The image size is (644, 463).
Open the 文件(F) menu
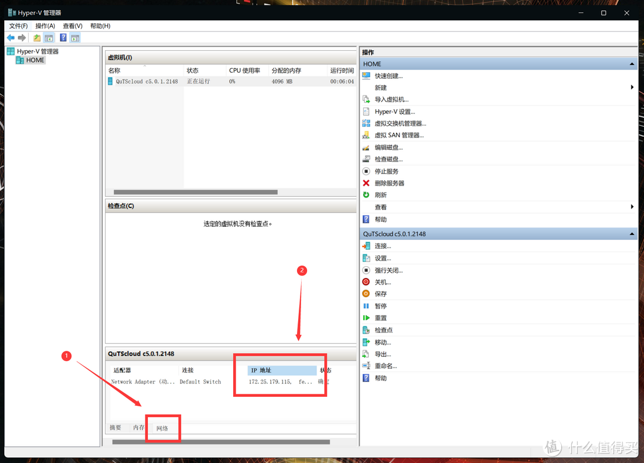(x=18, y=26)
